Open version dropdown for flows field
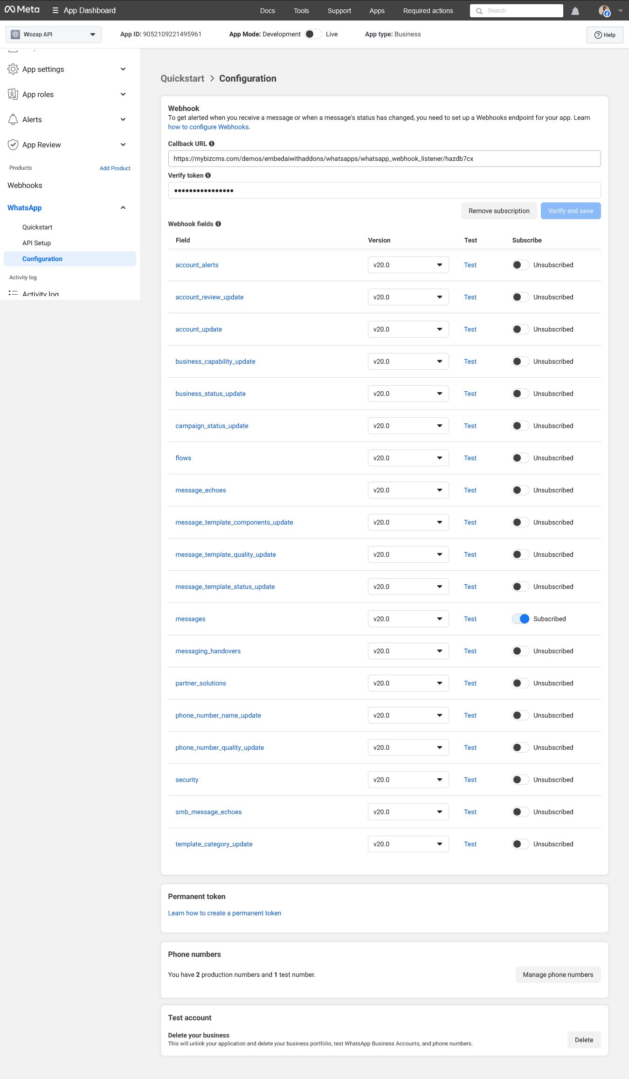 [408, 458]
